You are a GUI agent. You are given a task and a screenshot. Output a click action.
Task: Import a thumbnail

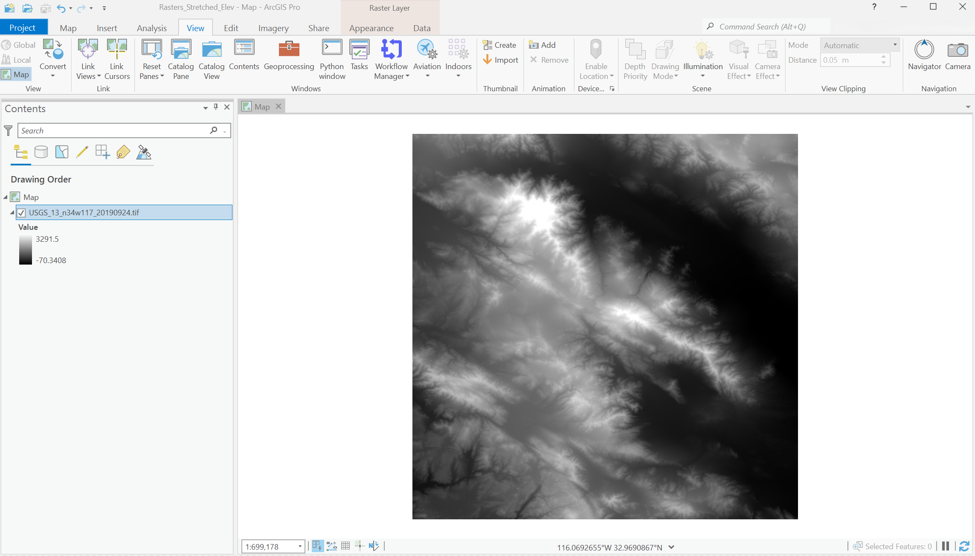pyautogui.click(x=500, y=60)
